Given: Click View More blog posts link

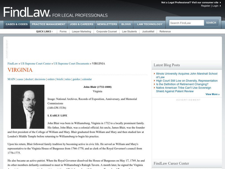Looking at the screenshot, I should [x=212, y=94].
